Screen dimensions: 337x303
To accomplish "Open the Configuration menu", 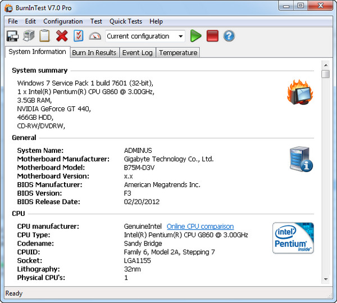I will point(63,21).
